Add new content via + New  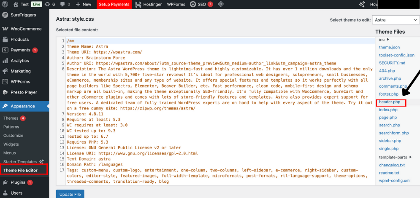[83, 4]
